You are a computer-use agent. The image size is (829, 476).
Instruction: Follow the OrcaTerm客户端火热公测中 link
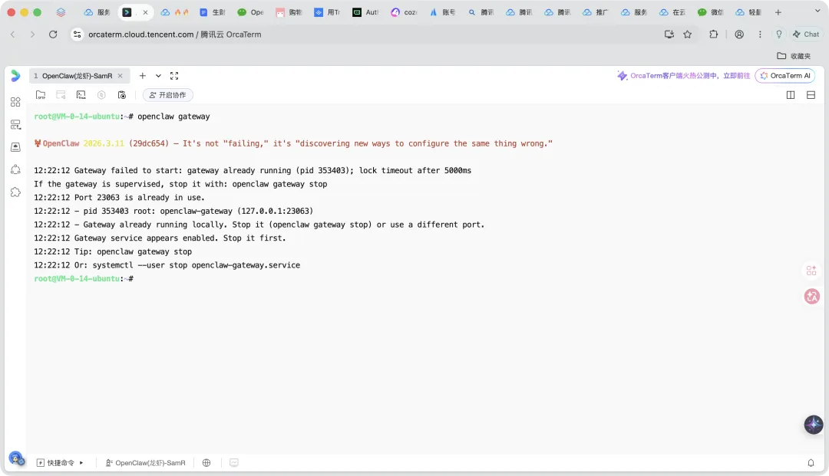coord(684,76)
